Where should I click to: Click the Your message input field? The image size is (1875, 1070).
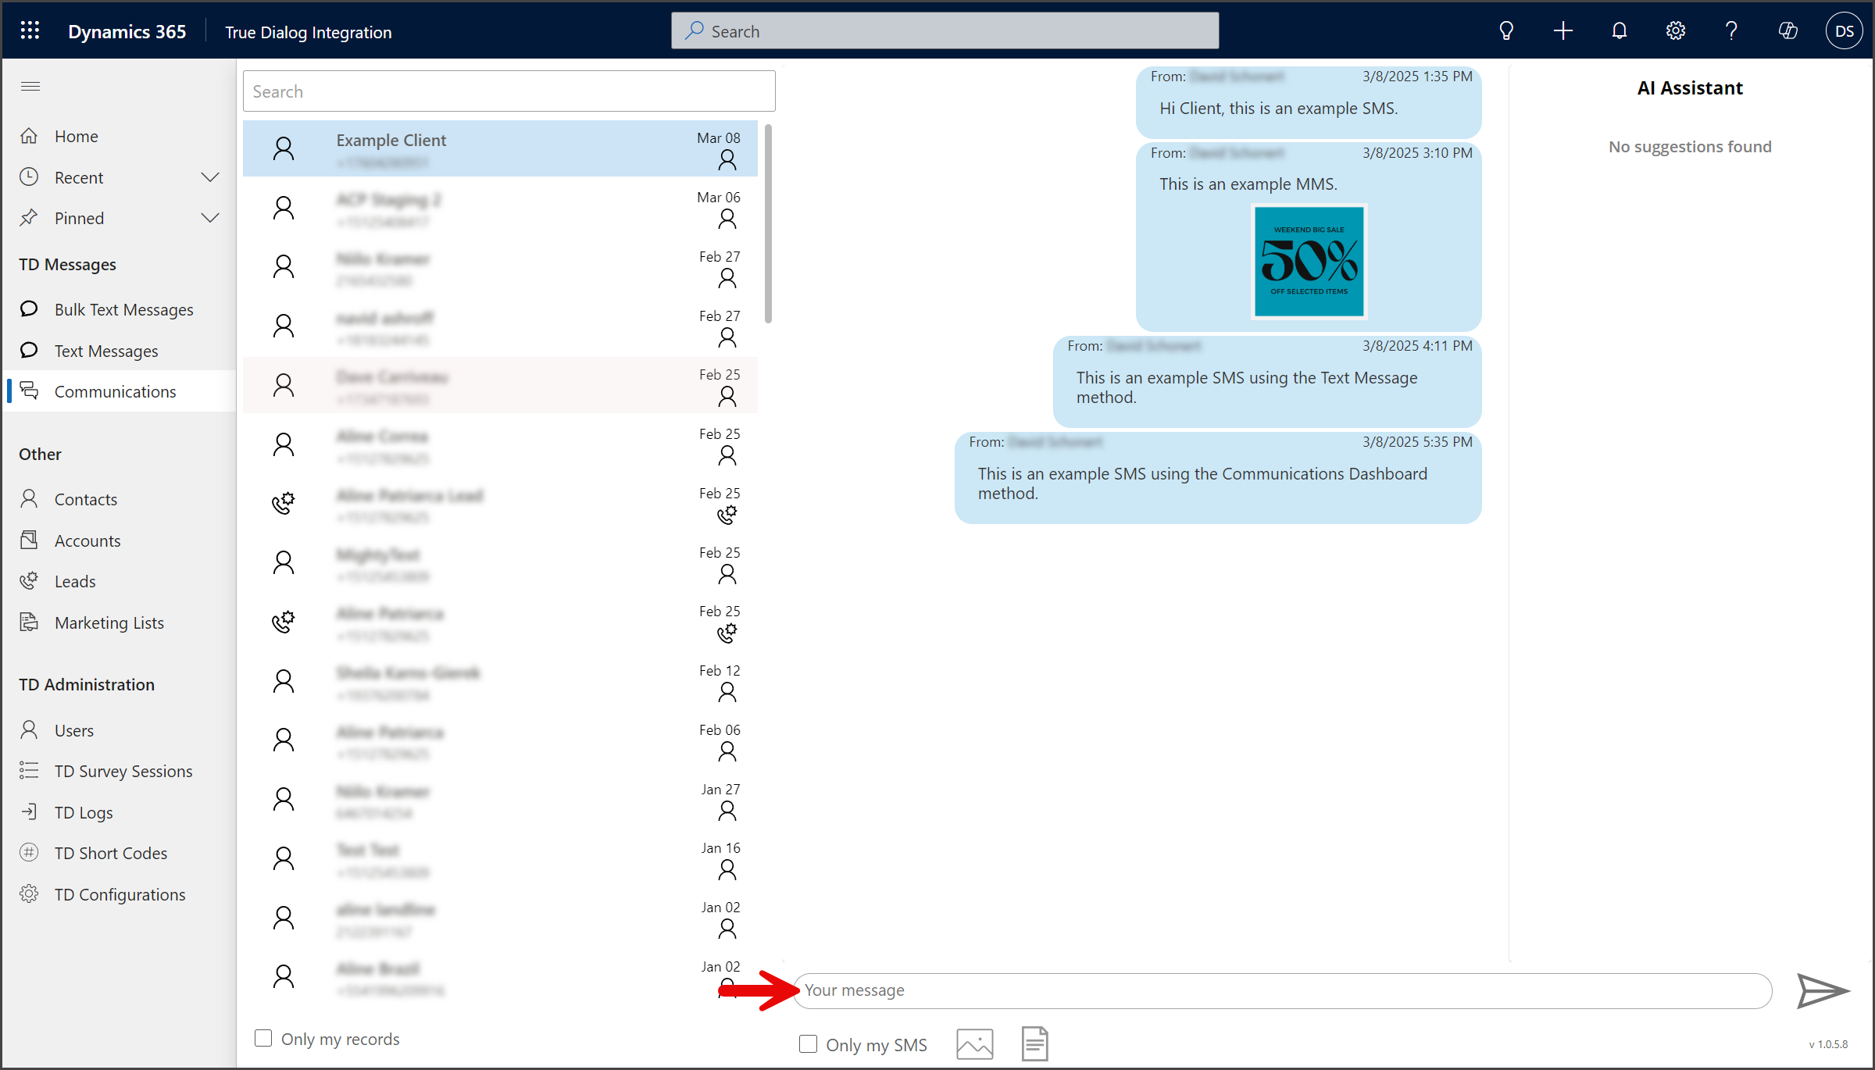tap(1282, 990)
